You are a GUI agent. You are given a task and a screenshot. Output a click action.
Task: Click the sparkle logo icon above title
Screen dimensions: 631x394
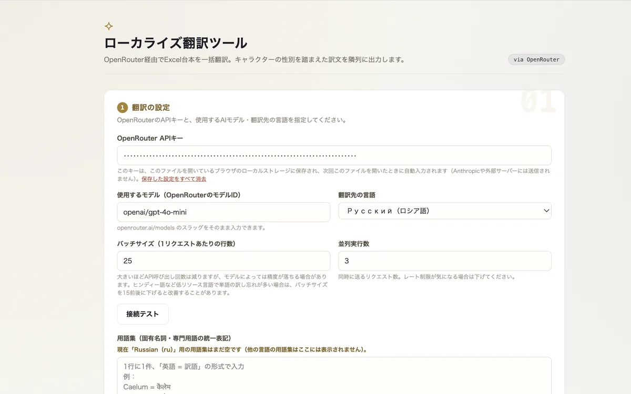109,26
